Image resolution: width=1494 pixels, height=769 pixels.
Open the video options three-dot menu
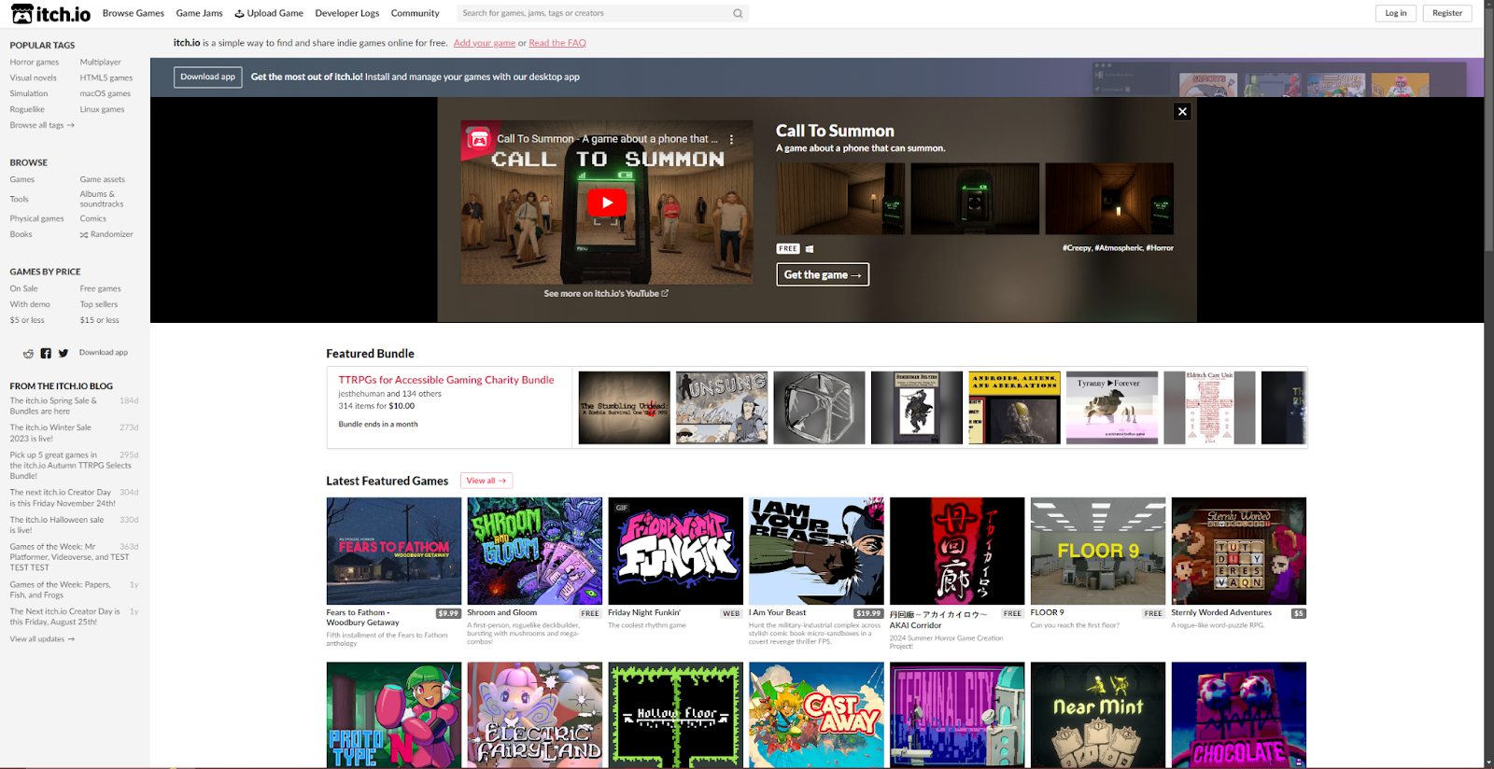(x=731, y=139)
